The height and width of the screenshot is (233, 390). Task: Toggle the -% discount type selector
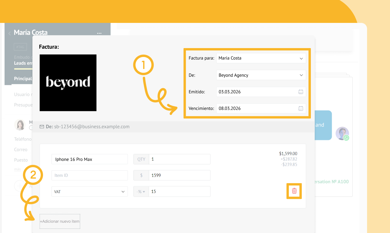pyautogui.click(x=141, y=191)
